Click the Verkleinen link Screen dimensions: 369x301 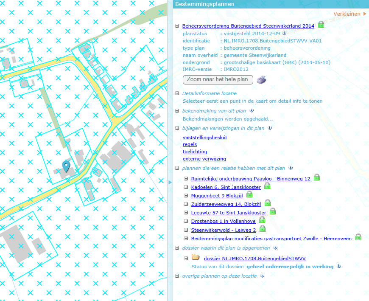point(347,14)
